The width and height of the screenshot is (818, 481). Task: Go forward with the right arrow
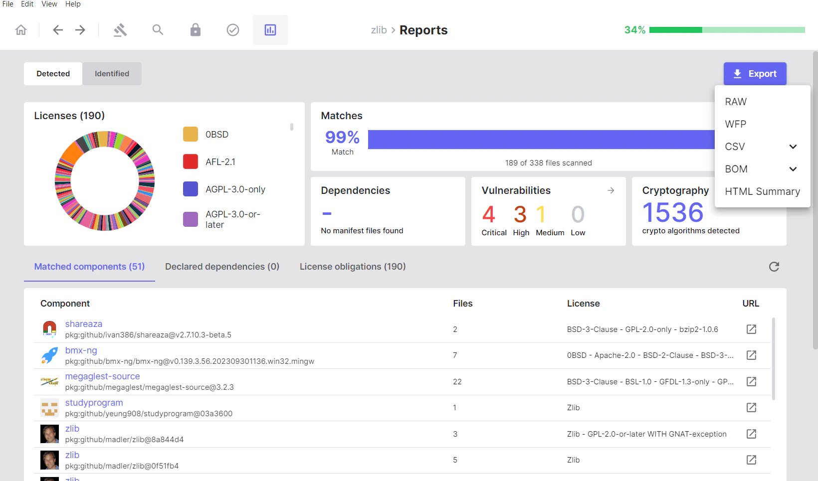point(80,30)
